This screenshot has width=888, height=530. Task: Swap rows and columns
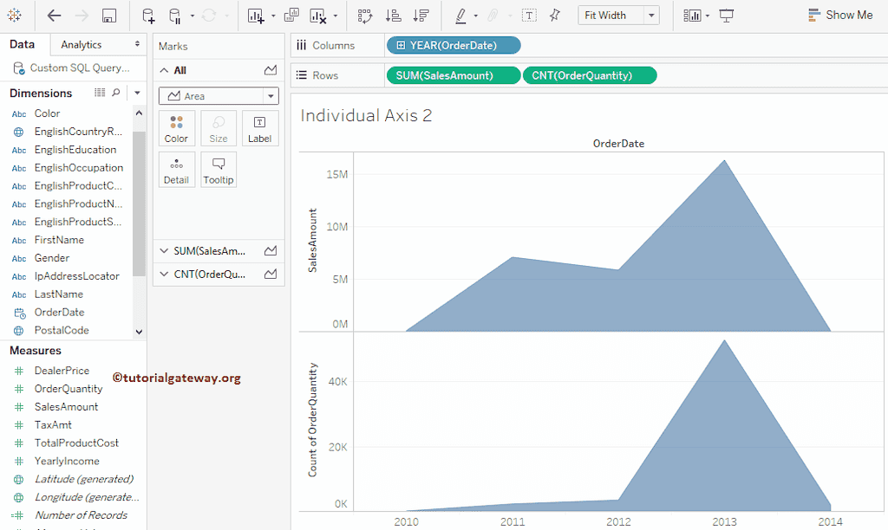pos(363,15)
